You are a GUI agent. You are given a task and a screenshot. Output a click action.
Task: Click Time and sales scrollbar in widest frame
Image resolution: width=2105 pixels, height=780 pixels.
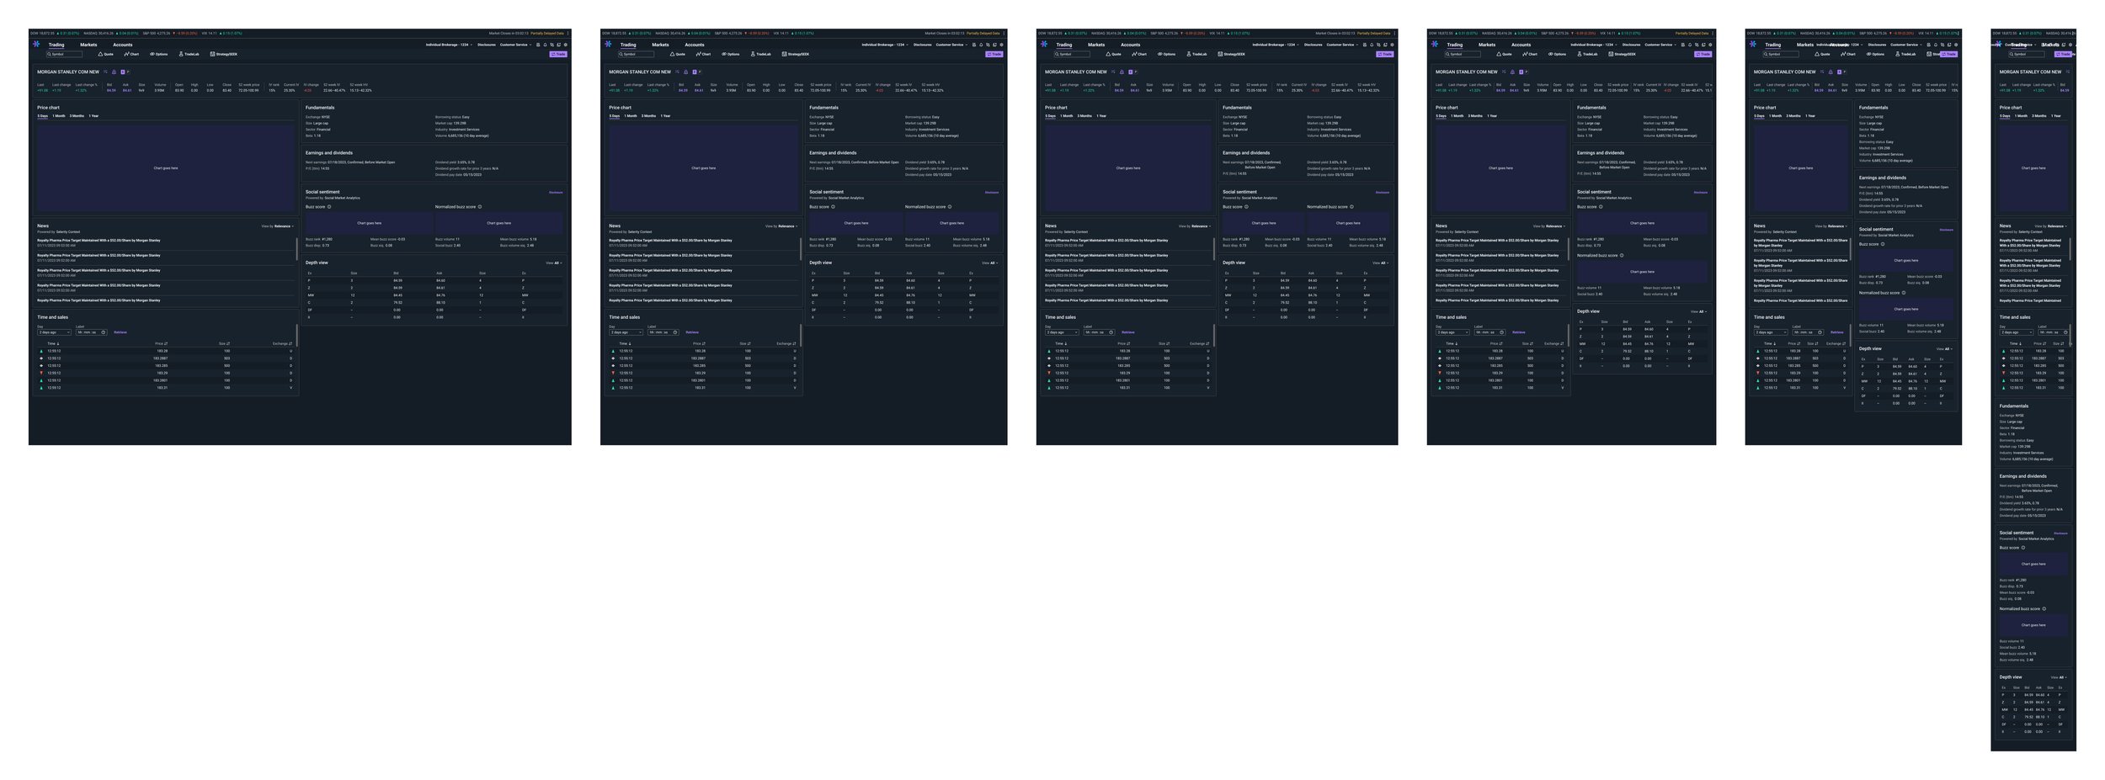coord(296,335)
